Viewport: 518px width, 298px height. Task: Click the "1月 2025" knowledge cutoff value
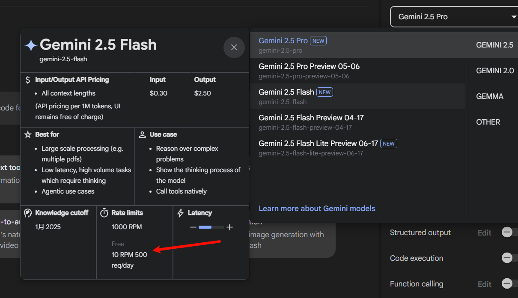coord(48,227)
